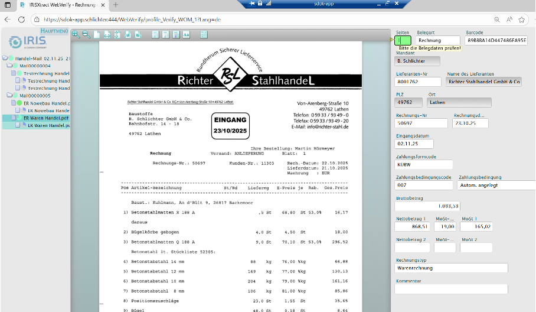Viewport: 536px width, 312px height.
Task: Open the Hauptmenü menu
Action: (x=54, y=31)
